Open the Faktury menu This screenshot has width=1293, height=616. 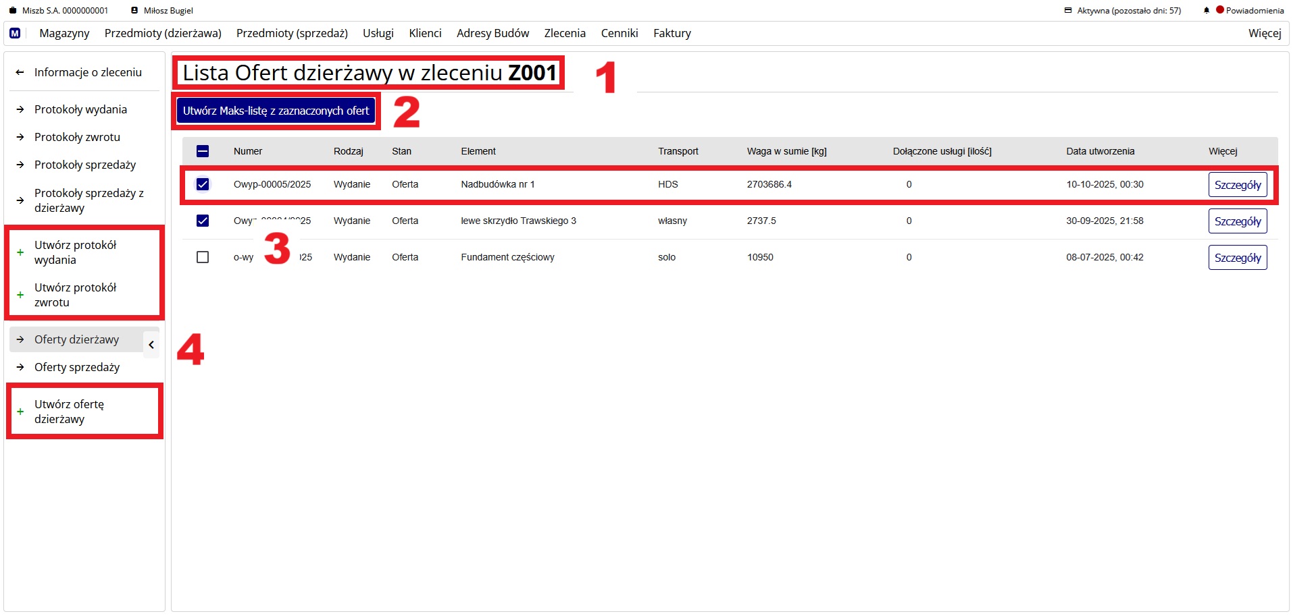click(x=671, y=33)
